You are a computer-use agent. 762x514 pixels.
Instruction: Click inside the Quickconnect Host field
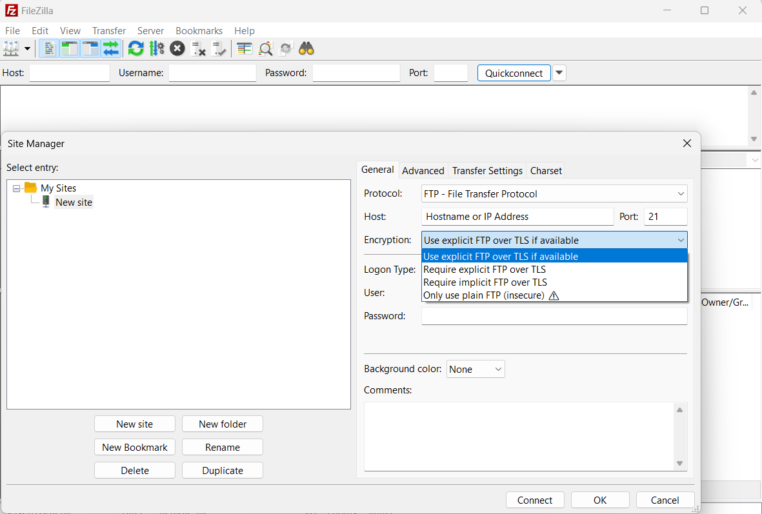[x=69, y=73]
